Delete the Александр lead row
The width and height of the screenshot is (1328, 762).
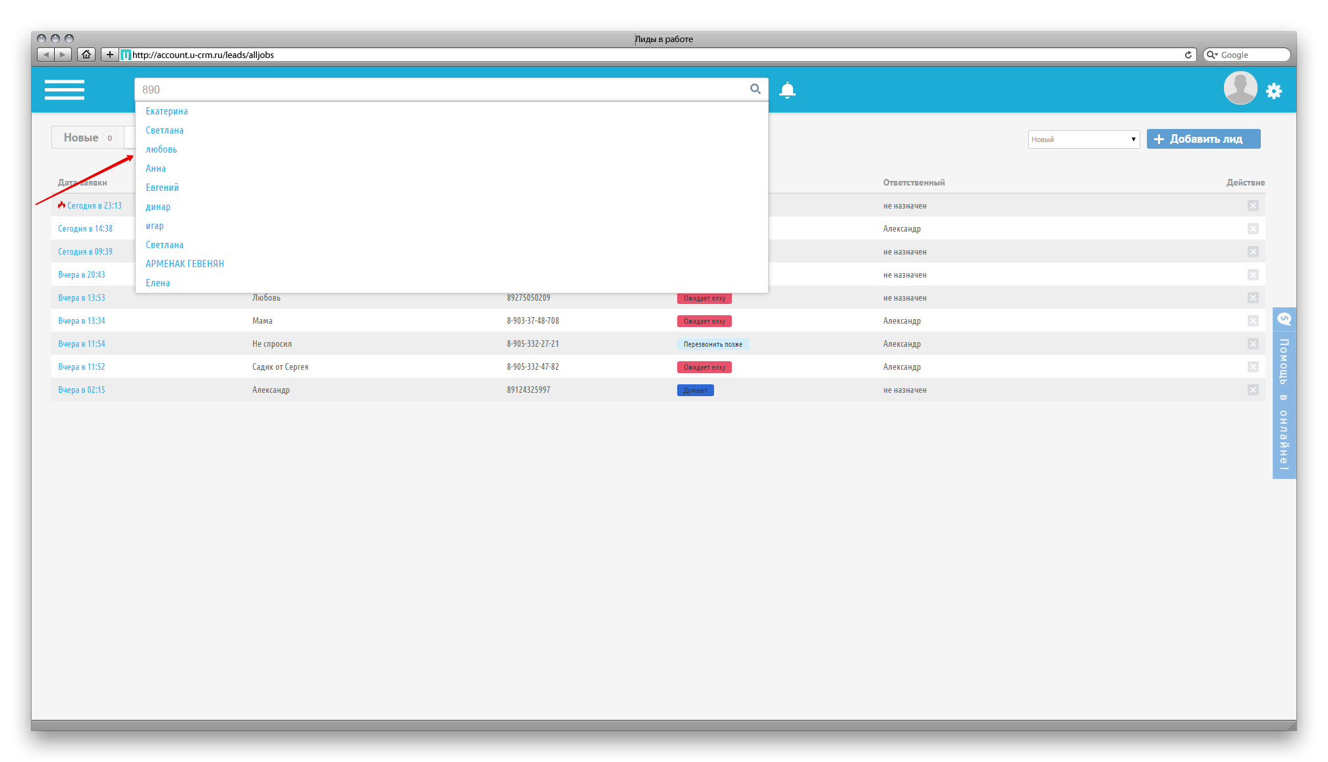[x=1253, y=390]
